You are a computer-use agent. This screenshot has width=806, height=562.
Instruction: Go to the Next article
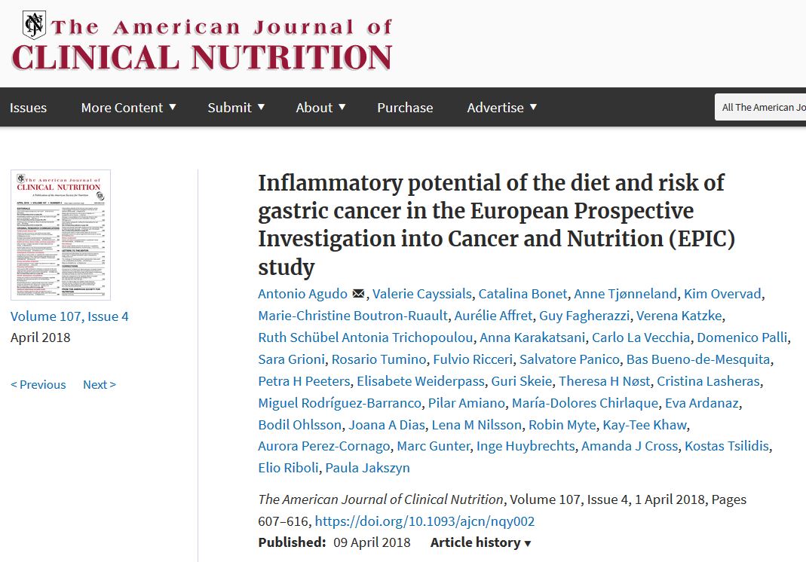point(99,385)
